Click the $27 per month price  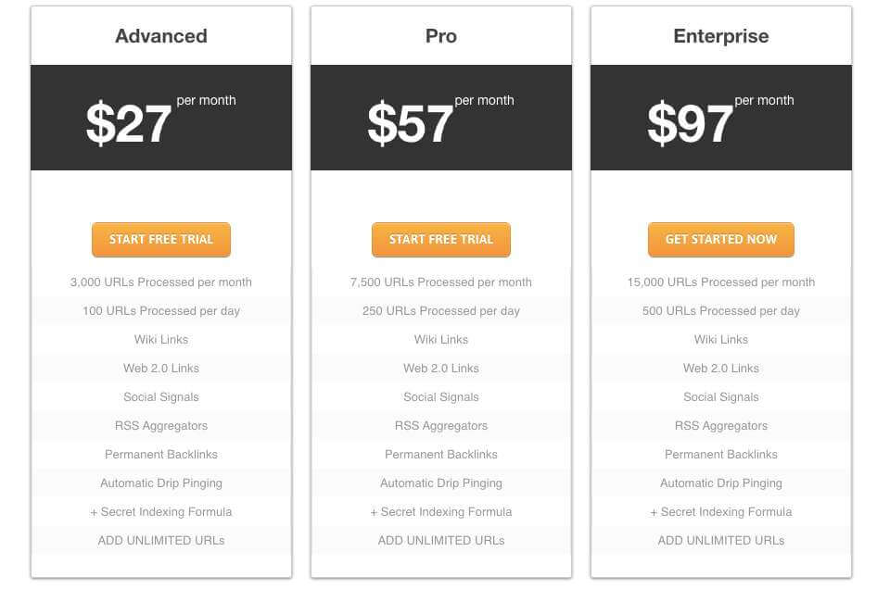pos(130,123)
